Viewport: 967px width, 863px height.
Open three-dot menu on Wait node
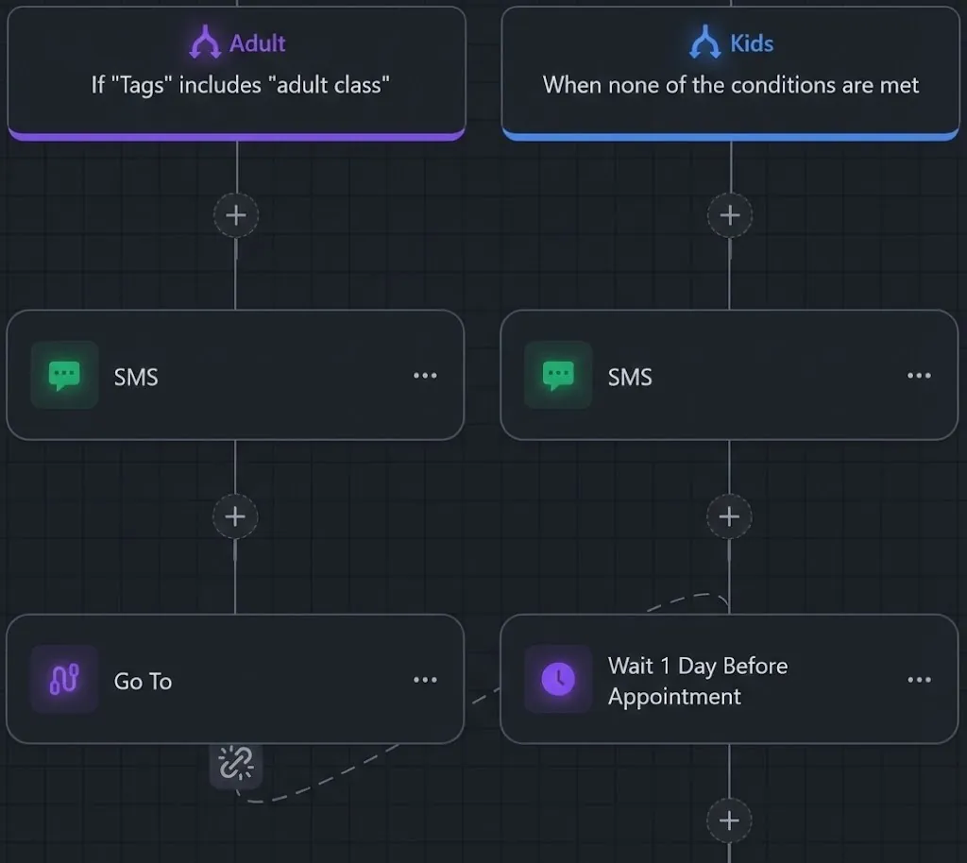pos(919,680)
